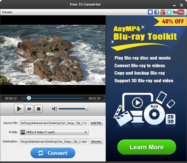The width and height of the screenshot is (187, 163).
Task: Click the Blu-ray disc graphic in ad
Action: click(154, 114)
